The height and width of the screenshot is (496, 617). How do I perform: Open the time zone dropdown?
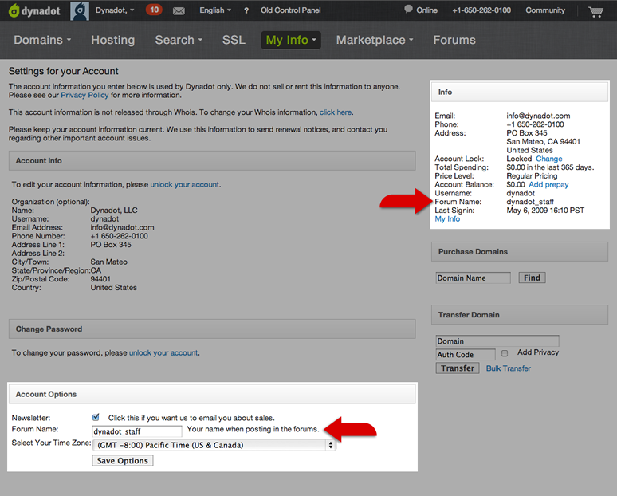point(214,445)
